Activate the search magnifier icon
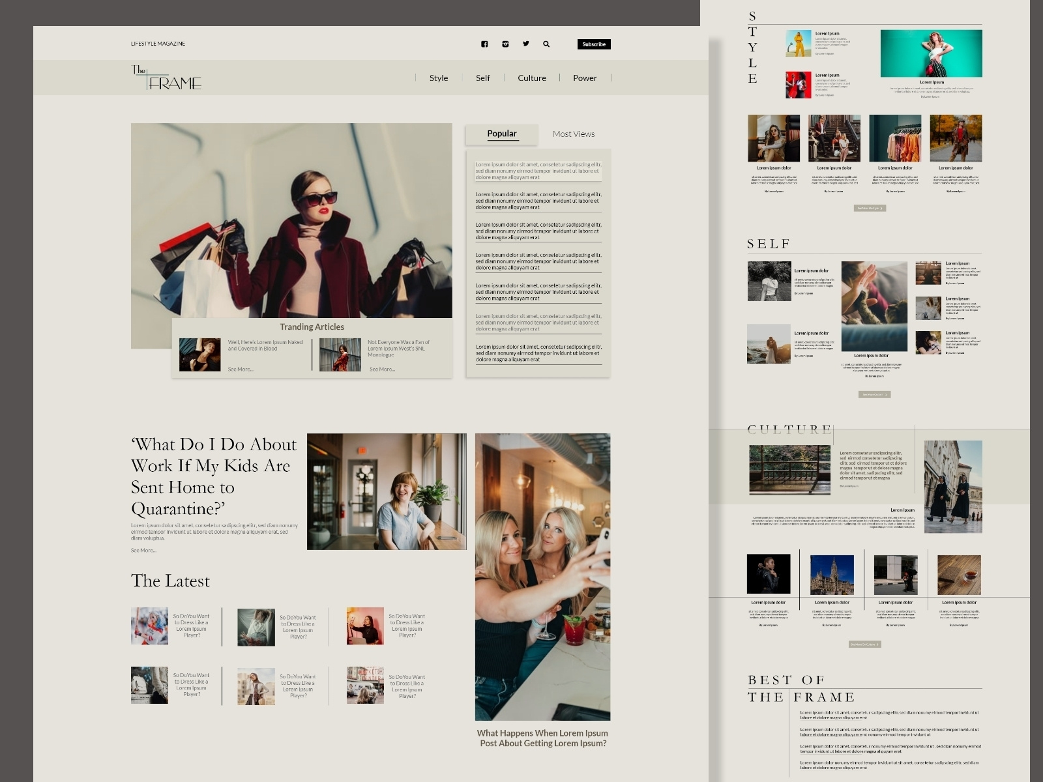1043x782 pixels. [547, 44]
